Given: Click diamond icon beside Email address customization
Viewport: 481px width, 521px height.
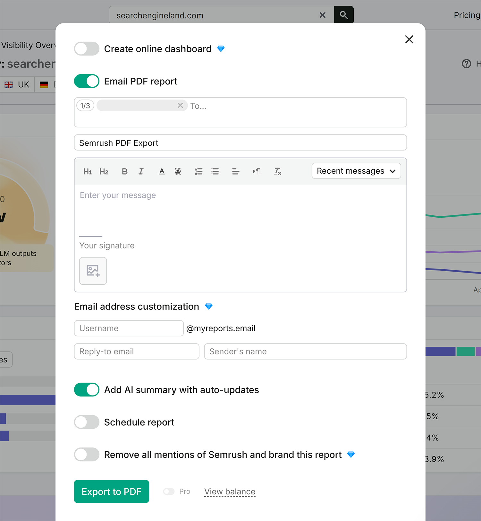Looking at the screenshot, I should [209, 307].
